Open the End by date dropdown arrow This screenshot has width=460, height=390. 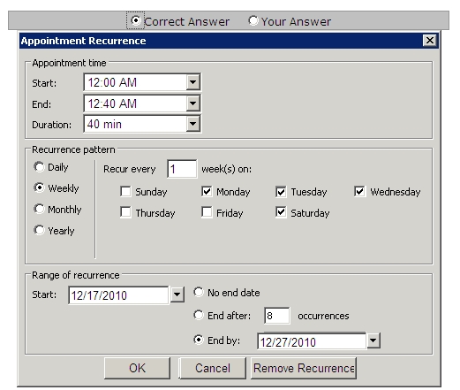pyautogui.click(x=373, y=340)
